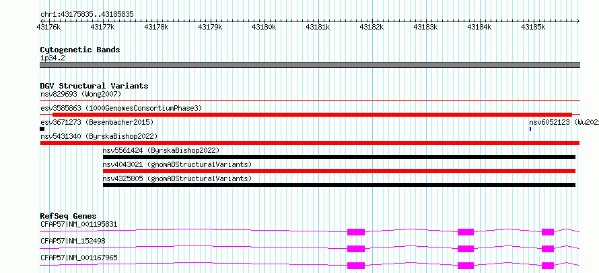599x273 pixels.
Task: Click the small black esv3671273 variant block
Action: pyautogui.click(x=42, y=129)
